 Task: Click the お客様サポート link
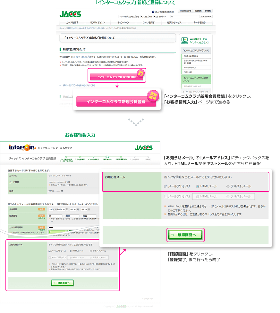[x=160, y=17]
